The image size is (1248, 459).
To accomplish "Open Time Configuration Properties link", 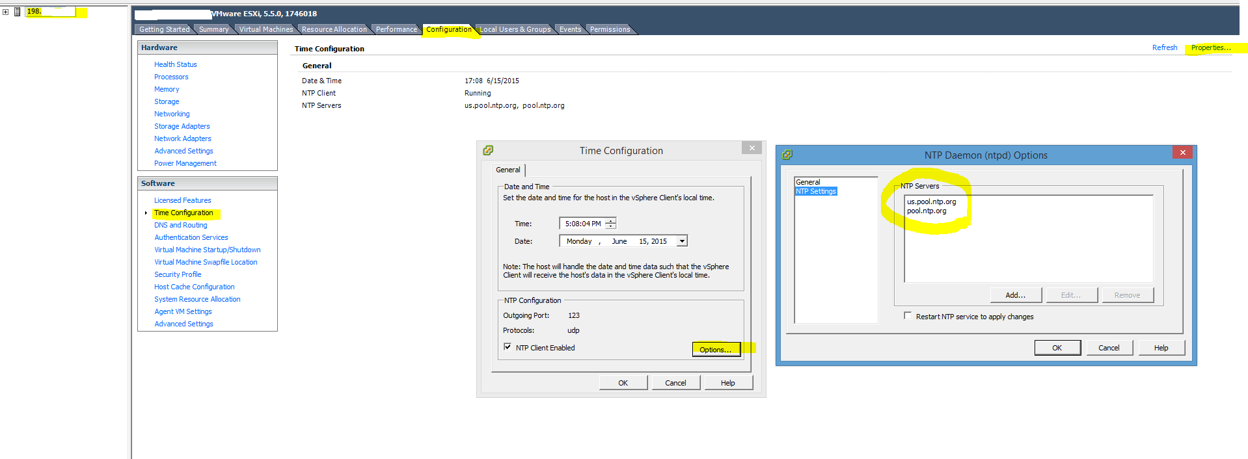I will 1211,47.
